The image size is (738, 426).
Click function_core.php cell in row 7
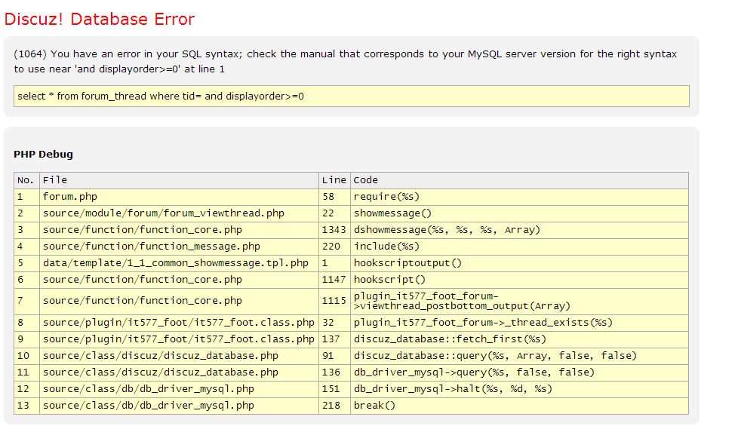(x=179, y=301)
